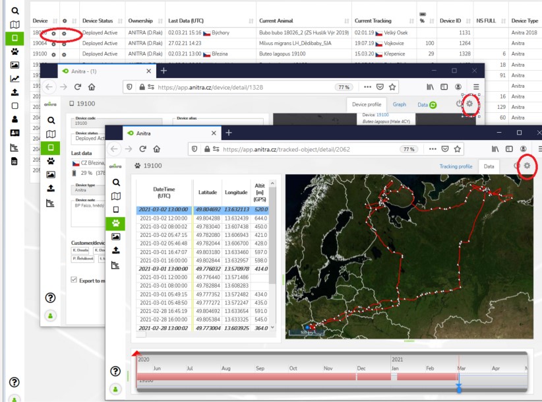Click the chart icon in background list sidebar

tap(15, 79)
